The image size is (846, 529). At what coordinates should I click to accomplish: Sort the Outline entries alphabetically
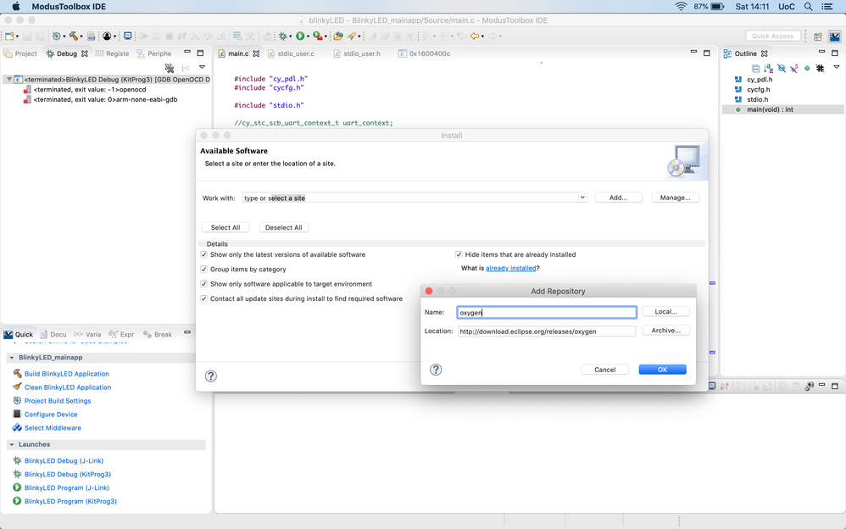(768, 68)
